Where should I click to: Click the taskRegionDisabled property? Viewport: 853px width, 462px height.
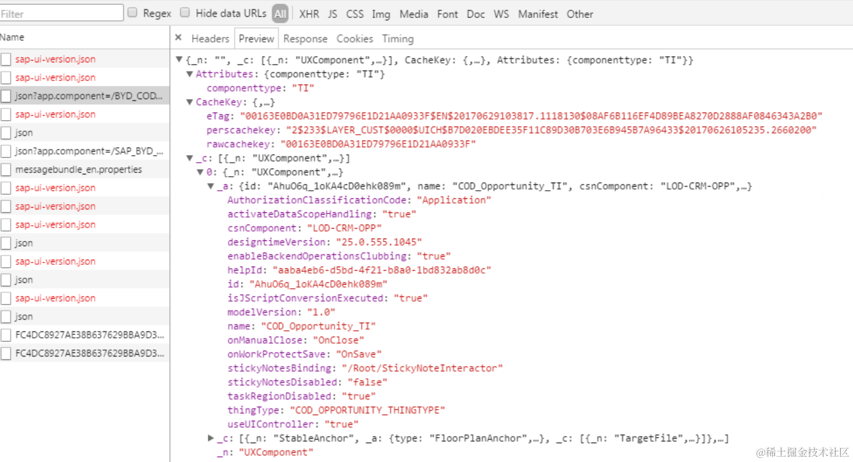coord(302,395)
